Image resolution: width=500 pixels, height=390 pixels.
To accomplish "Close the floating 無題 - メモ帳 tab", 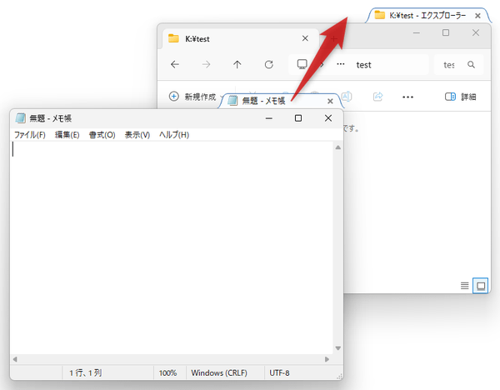I will (332, 101).
